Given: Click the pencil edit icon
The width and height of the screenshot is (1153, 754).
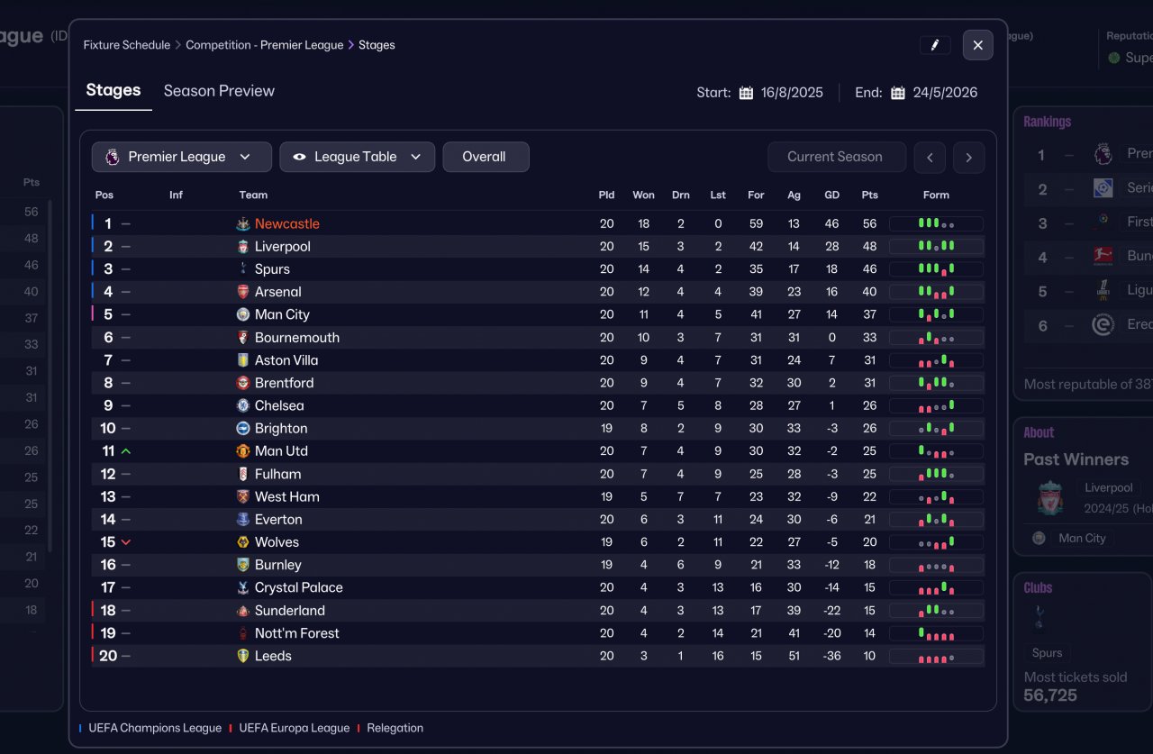Looking at the screenshot, I should pyautogui.click(x=935, y=45).
